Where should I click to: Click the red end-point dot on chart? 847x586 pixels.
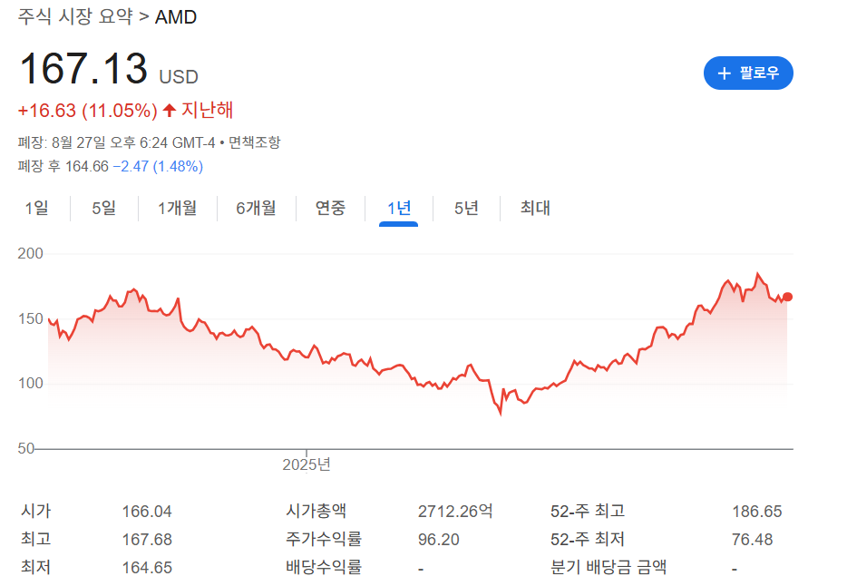point(787,297)
